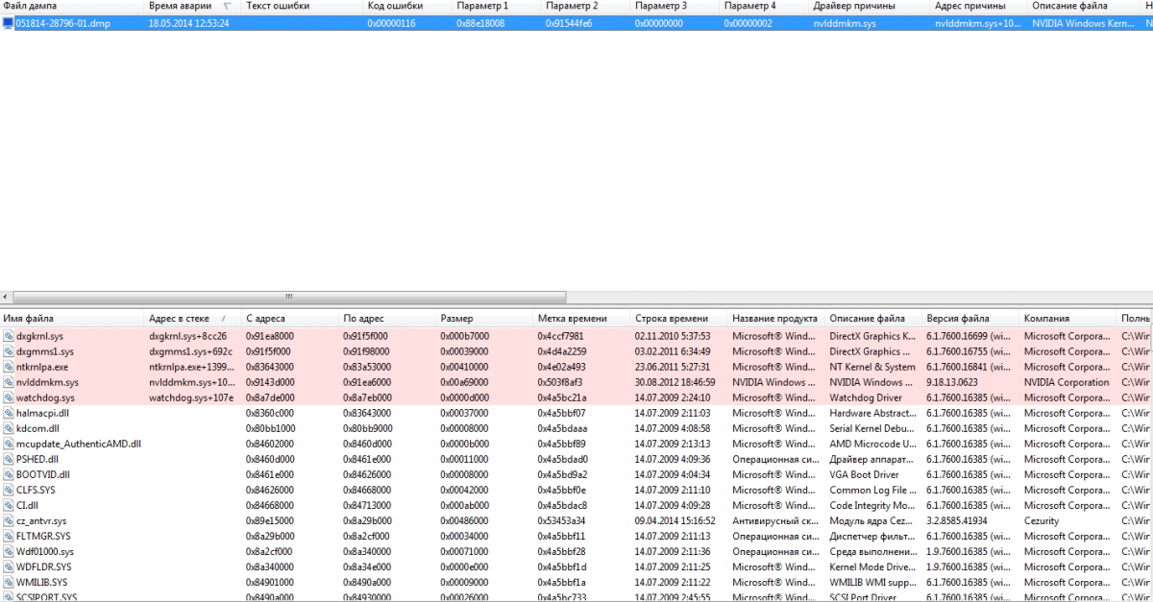This screenshot has height=602, width=1153.
Task: Click bug check code 0x00000116
Action: tap(391, 21)
